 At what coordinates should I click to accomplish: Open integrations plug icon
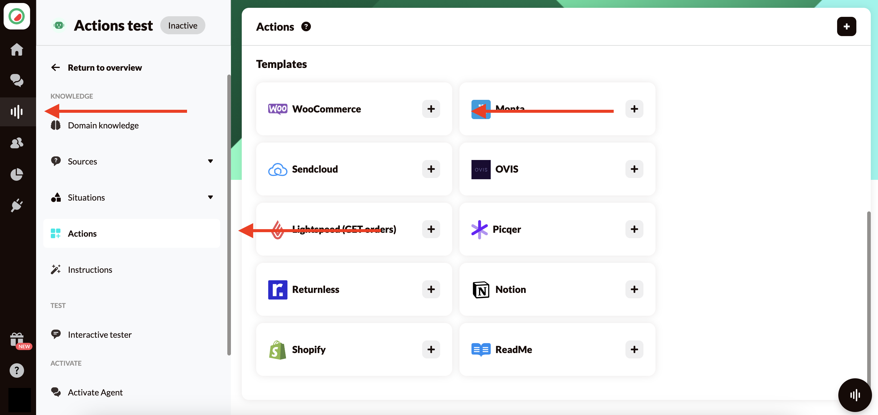[x=17, y=205]
